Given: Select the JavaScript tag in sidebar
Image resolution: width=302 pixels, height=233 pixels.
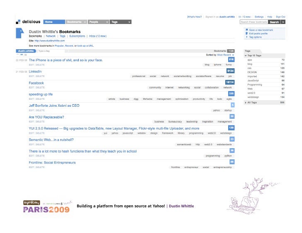Looking at the screenshot, I should [253, 80].
